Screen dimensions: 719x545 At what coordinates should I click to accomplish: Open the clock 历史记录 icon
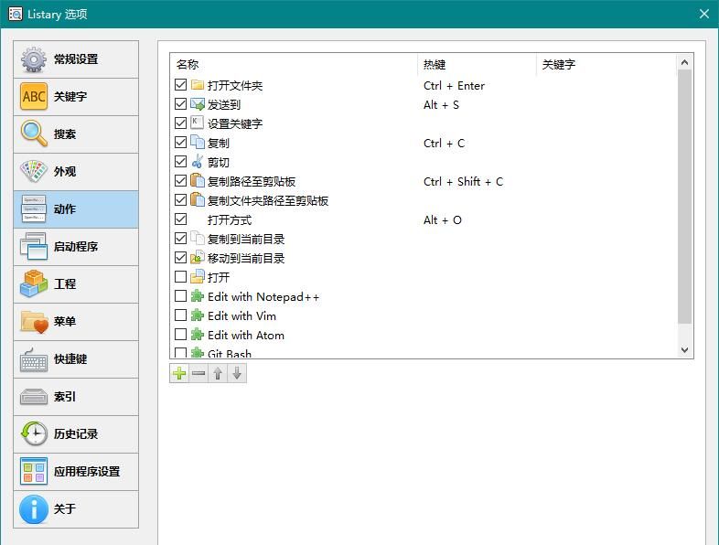coord(34,433)
